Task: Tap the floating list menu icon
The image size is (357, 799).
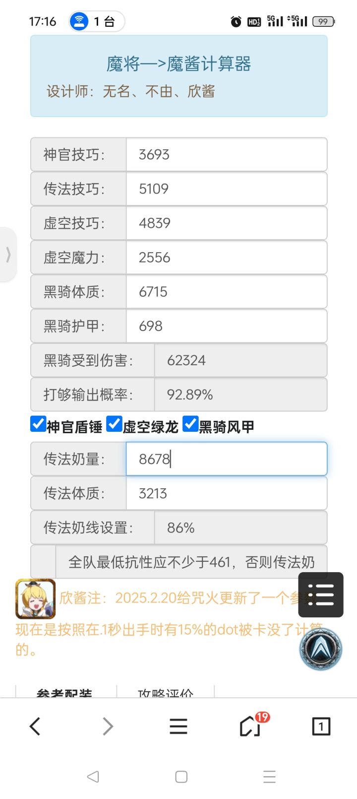Action: tap(321, 595)
